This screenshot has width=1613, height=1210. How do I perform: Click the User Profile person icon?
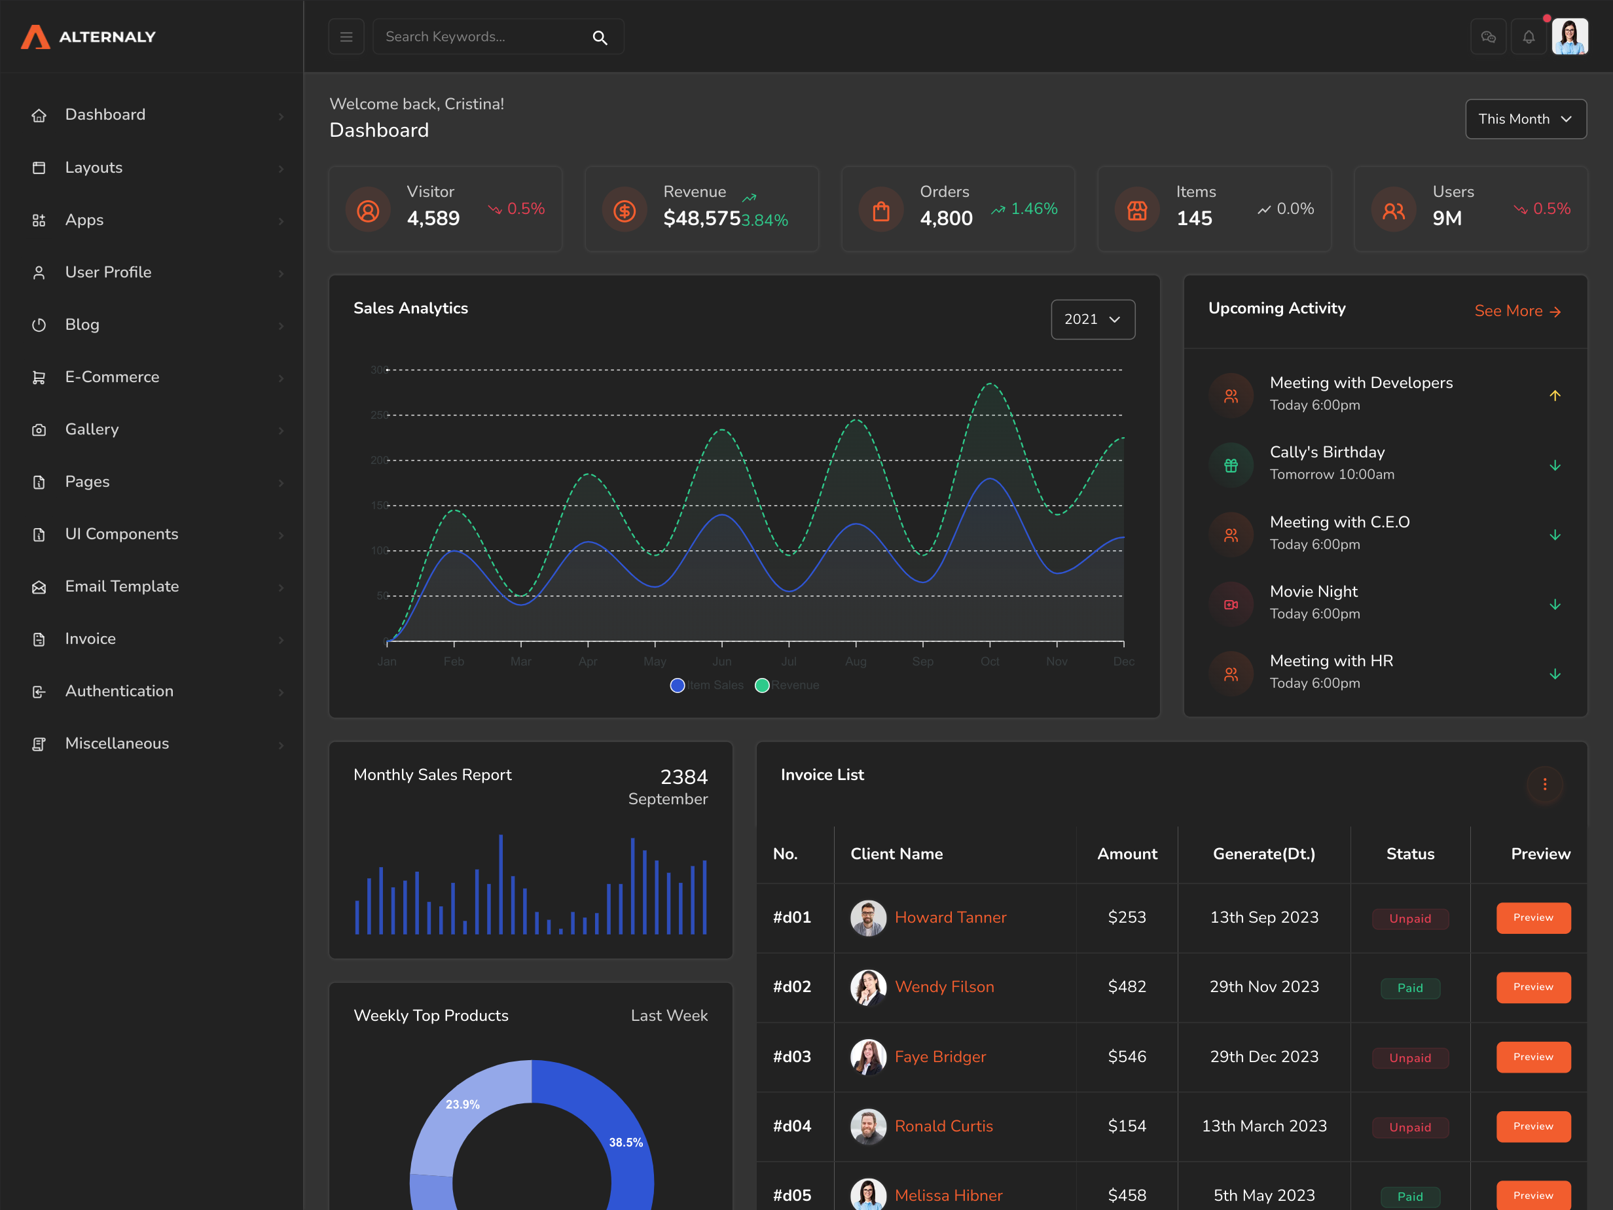click(x=39, y=273)
